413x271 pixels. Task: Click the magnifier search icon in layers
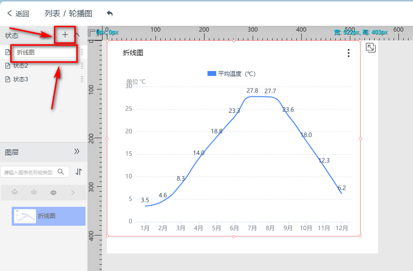coord(61,172)
